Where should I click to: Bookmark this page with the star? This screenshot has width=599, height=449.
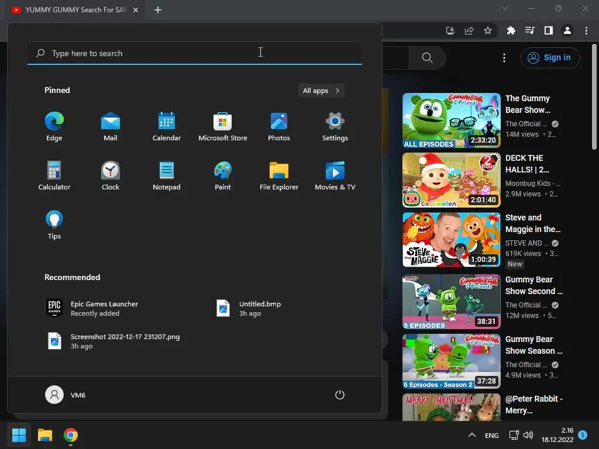coord(488,30)
